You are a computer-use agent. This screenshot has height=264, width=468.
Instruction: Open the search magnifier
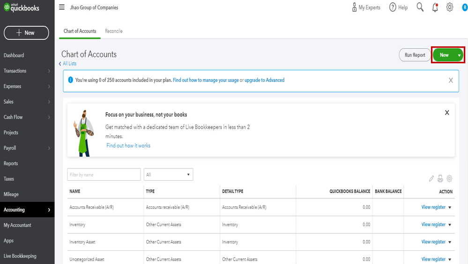420,7
